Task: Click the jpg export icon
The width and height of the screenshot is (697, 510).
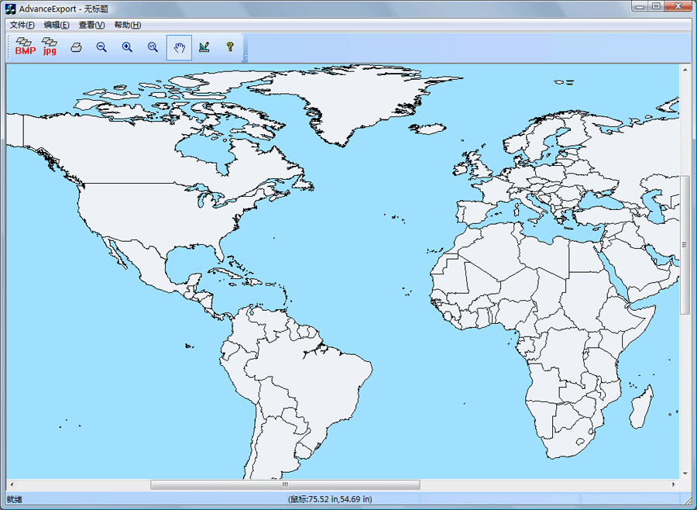Action: (x=50, y=47)
